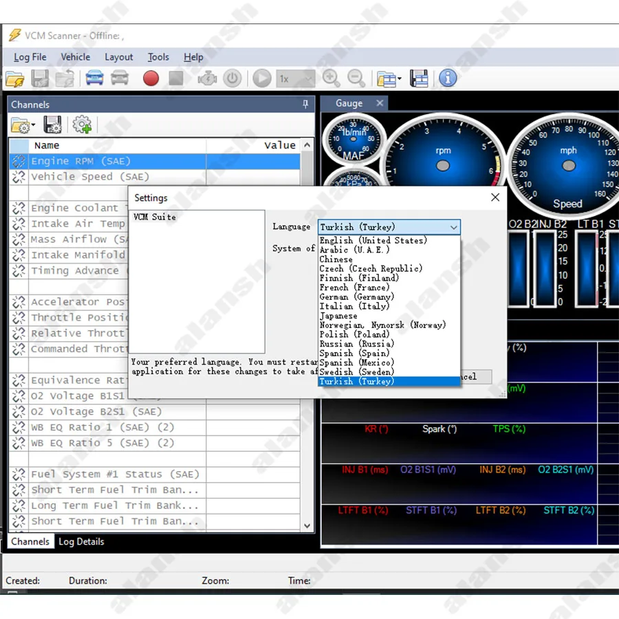Click channel list scroll down arrow
Image resolution: width=619 pixels, height=619 pixels.
pyautogui.click(x=307, y=526)
